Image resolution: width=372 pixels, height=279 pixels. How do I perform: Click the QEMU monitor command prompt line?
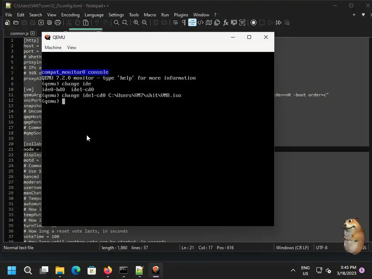54,101
